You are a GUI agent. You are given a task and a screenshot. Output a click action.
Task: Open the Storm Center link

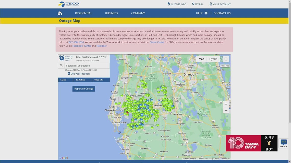click(157, 42)
